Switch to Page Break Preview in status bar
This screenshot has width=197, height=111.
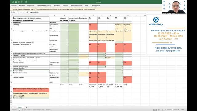pos(163,110)
